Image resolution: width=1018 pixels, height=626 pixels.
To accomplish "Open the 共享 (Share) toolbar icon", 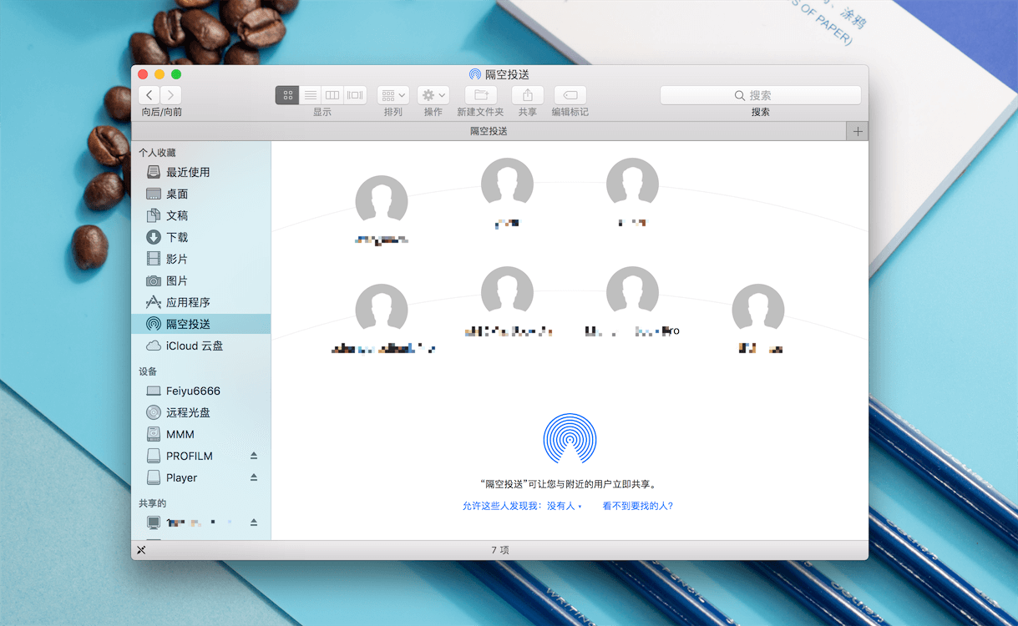I will point(529,95).
